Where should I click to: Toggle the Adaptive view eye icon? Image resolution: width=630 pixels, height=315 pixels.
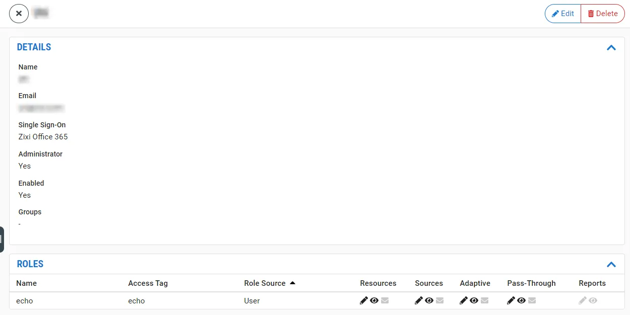click(x=474, y=300)
